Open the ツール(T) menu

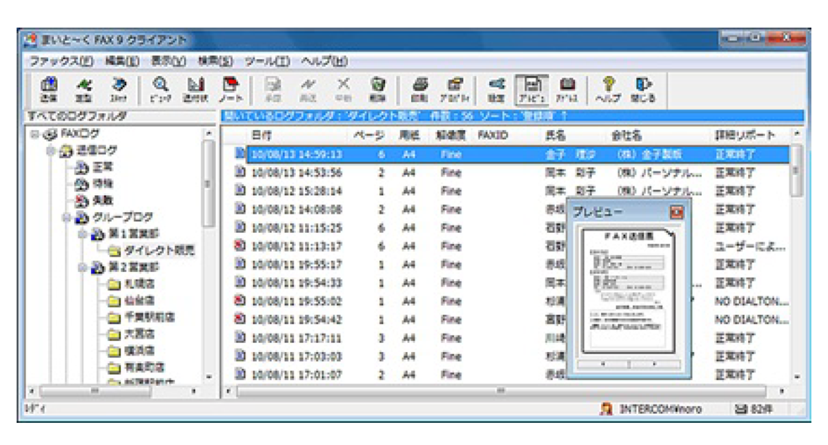coord(267,61)
